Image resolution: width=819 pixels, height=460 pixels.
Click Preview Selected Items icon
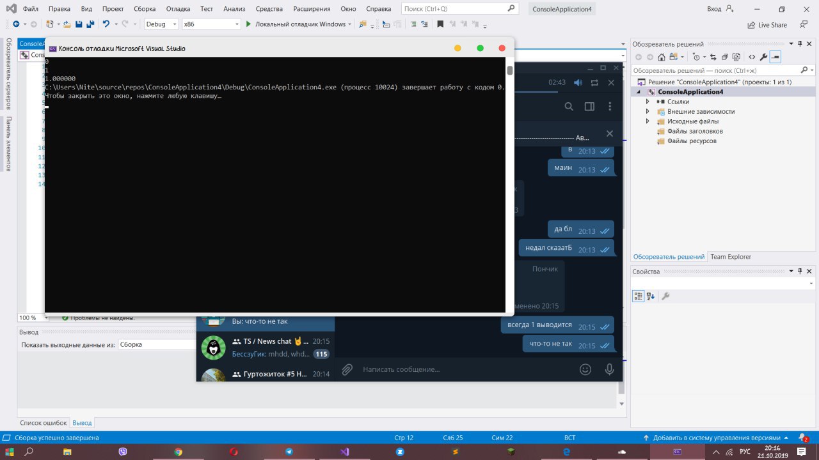click(x=775, y=57)
